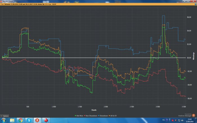Image resolution: width=197 pixels, height=123 pixels.
Task: Click the 3 500 hands axis tick
Action: coord(184,107)
